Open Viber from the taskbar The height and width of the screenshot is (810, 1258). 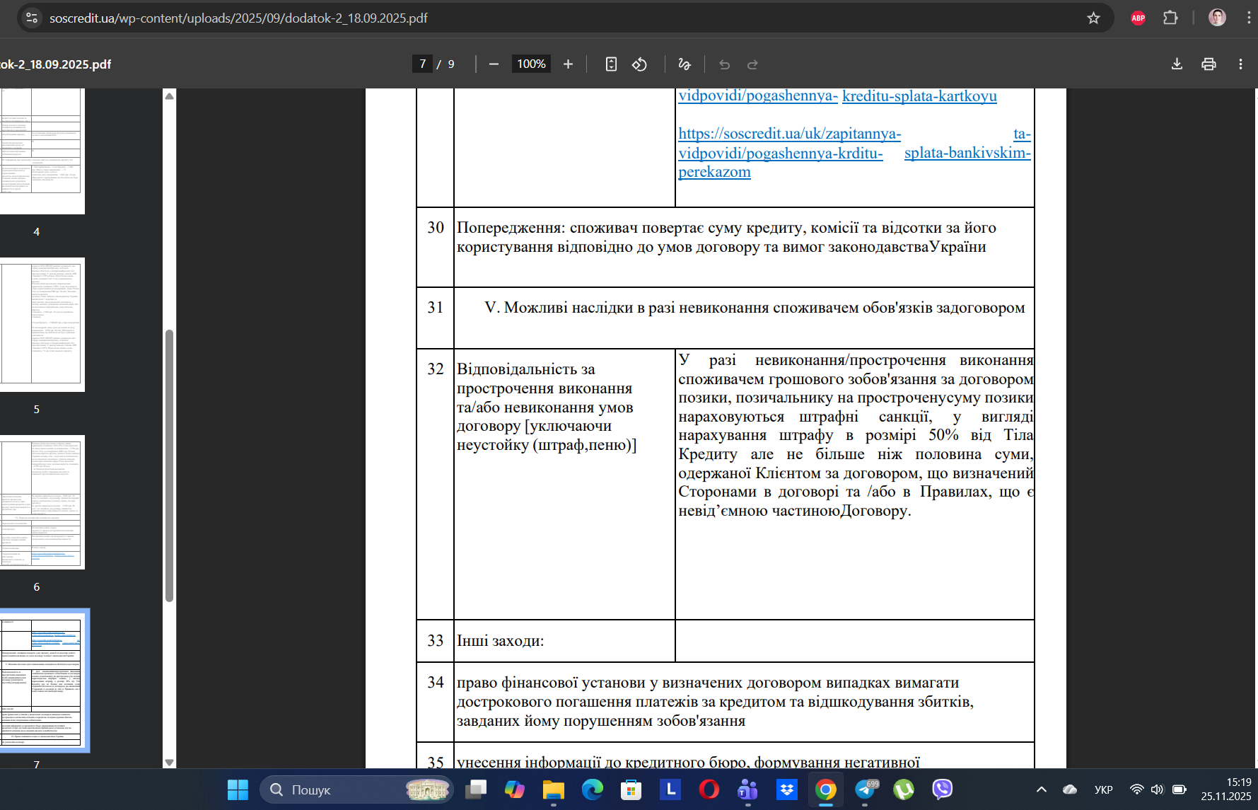tap(943, 789)
